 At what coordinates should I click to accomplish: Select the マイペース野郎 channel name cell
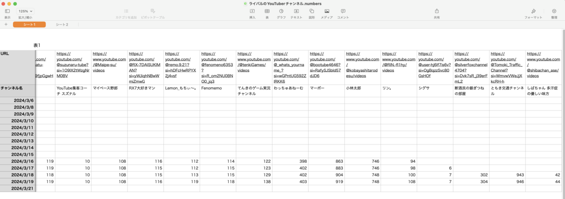tap(109, 91)
